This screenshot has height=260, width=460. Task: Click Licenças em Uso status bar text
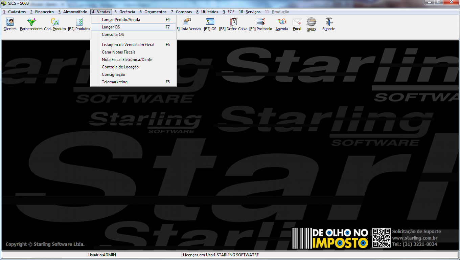pyautogui.click(x=221, y=255)
